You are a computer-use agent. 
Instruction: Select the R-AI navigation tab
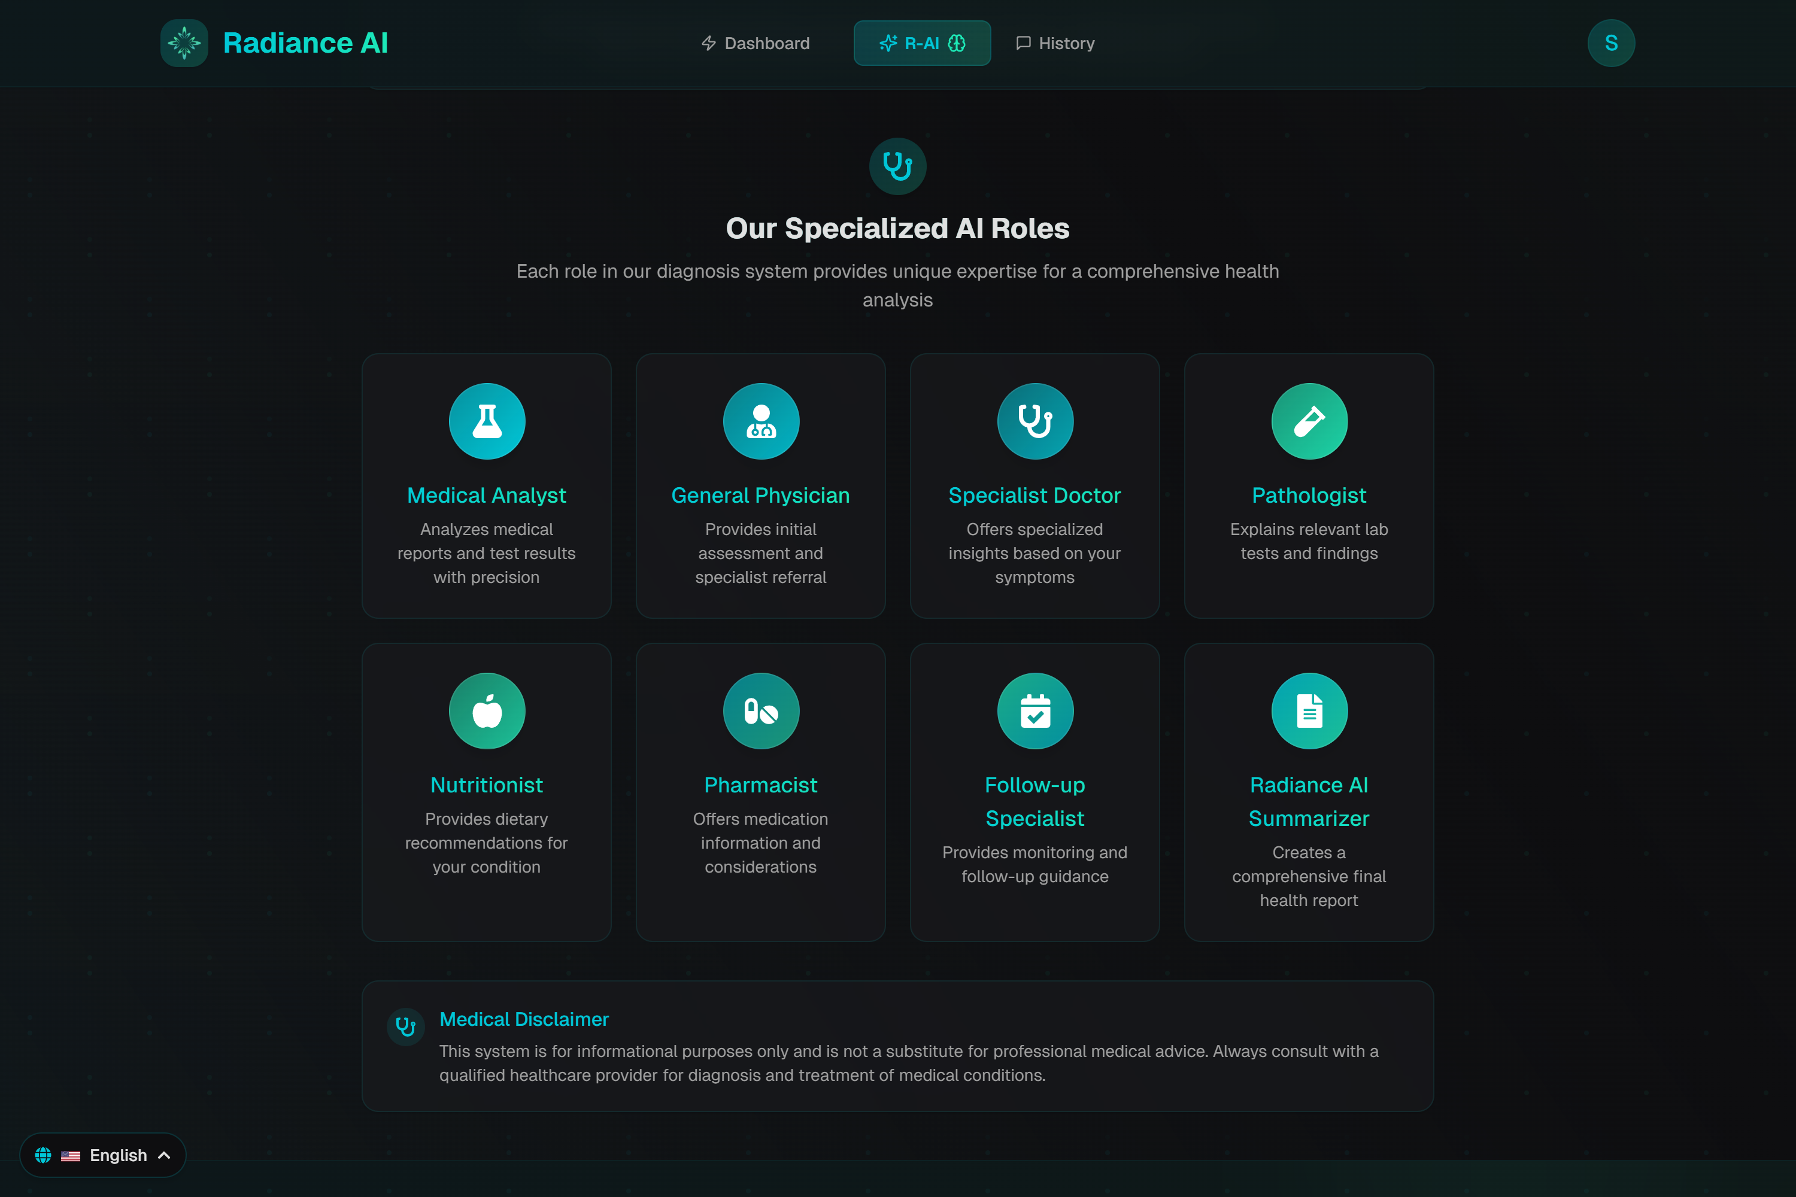(x=922, y=44)
